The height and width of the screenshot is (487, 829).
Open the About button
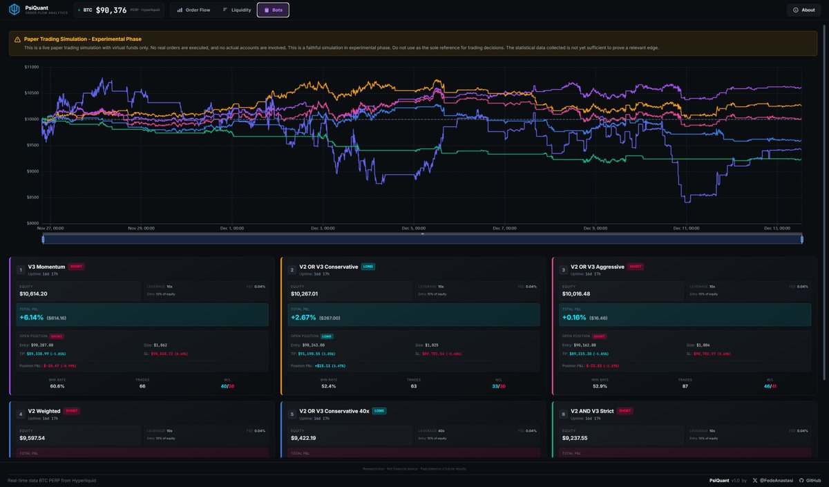point(804,10)
